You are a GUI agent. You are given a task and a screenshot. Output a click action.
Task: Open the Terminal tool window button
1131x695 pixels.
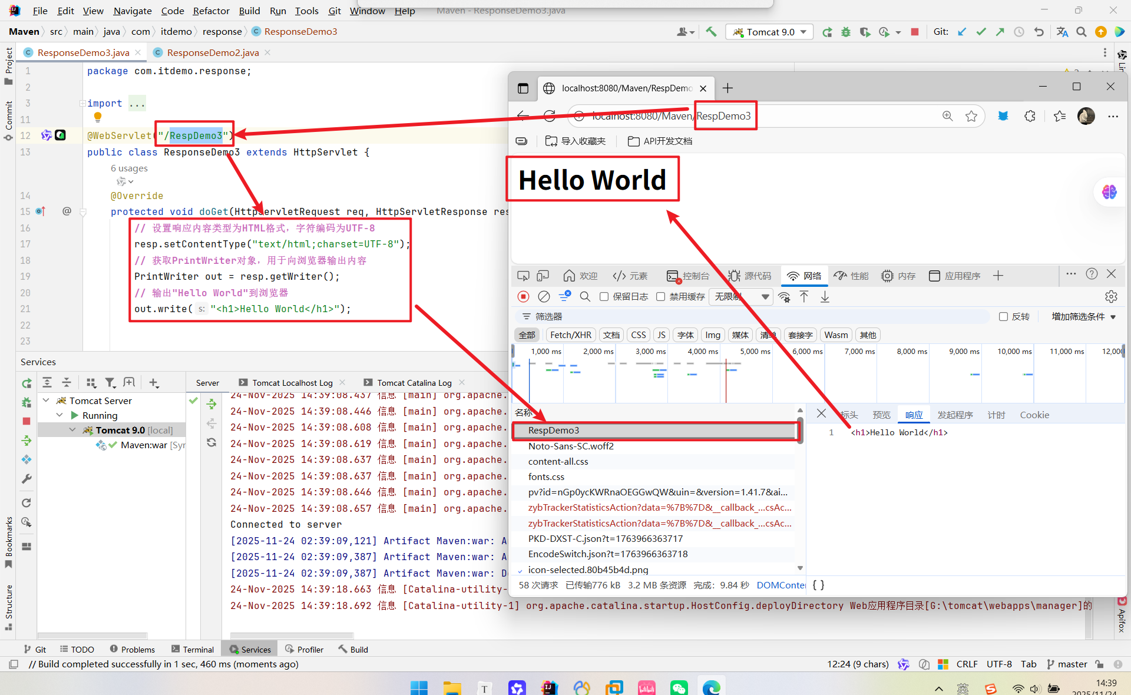[x=193, y=649]
